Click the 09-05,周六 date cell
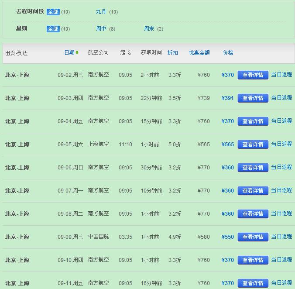The width and height of the screenshot is (295, 289). pos(70,144)
